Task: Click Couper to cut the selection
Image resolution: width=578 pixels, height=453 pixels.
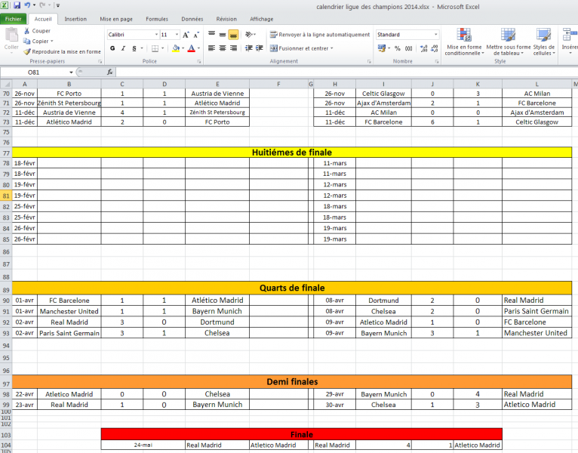Action: [x=37, y=31]
